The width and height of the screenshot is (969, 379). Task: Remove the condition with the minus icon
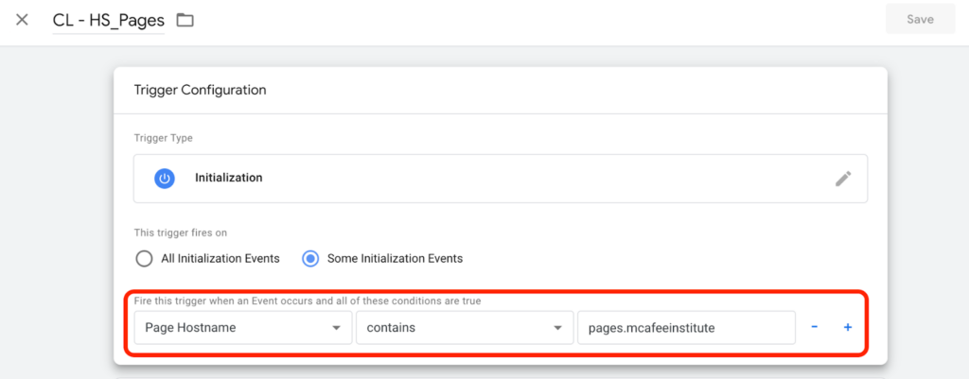(815, 327)
